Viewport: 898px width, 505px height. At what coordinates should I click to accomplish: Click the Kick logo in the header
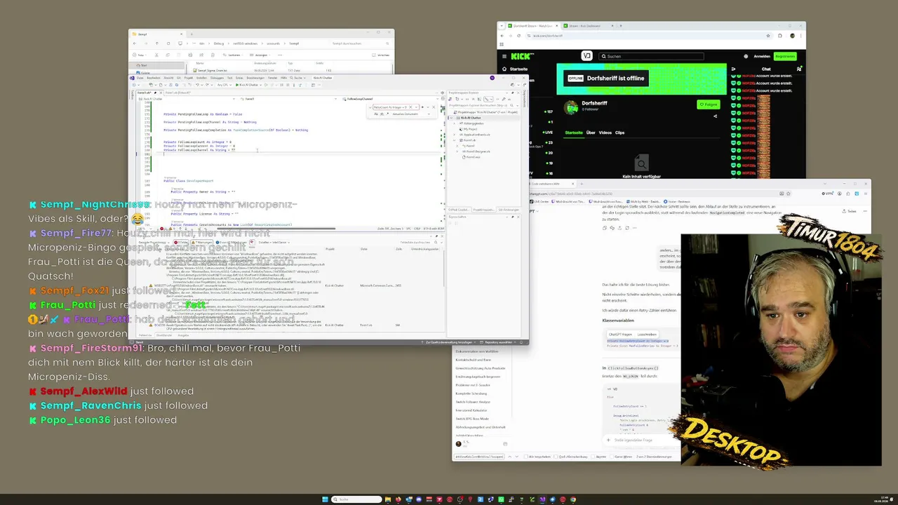[x=522, y=56]
